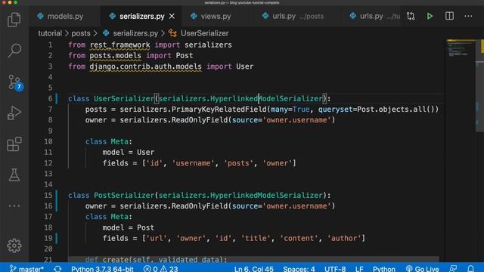Image resolution: width=484 pixels, height=272 pixels.
Task: Close the serializers.py tab
Action: tap(172, 16)
